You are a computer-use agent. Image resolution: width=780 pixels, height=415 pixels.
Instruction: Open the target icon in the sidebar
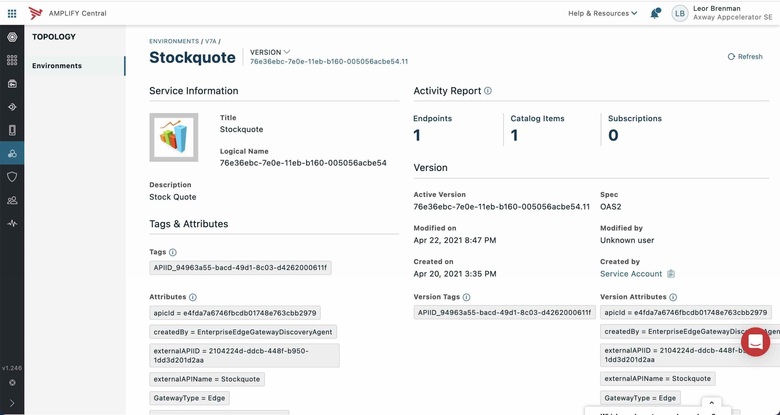pyautogui.click(x=12, y=107)
